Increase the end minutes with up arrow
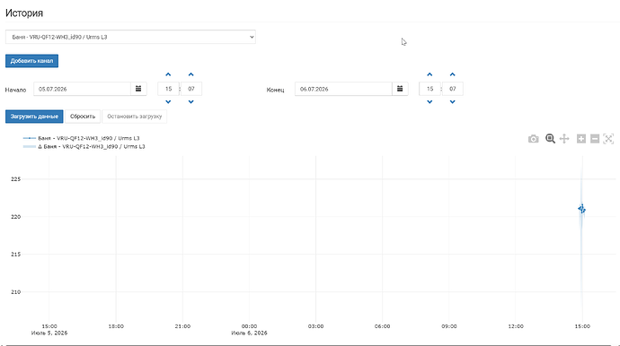The width and height of the screenshot is (620, 346). coord(452,74)
